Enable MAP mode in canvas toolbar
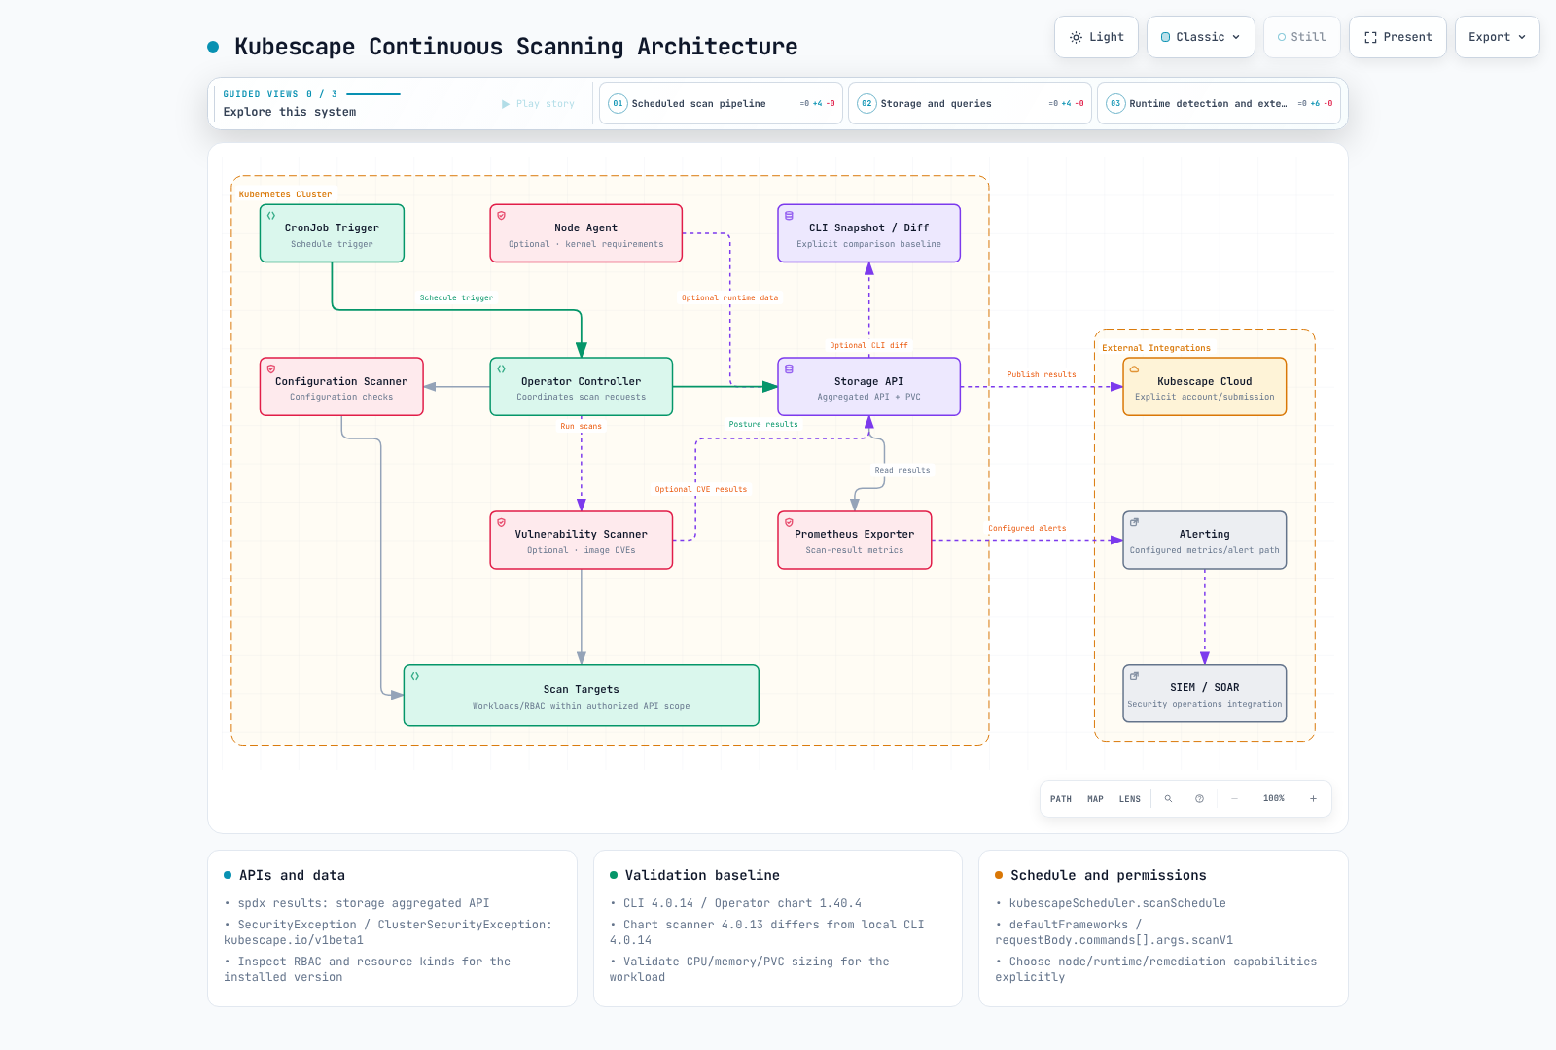 point(1095,799)
